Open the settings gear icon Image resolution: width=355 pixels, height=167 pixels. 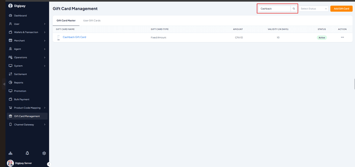click(x=44, y=153)
